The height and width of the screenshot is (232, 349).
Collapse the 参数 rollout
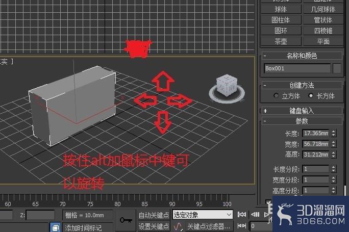tap(302, 121)
